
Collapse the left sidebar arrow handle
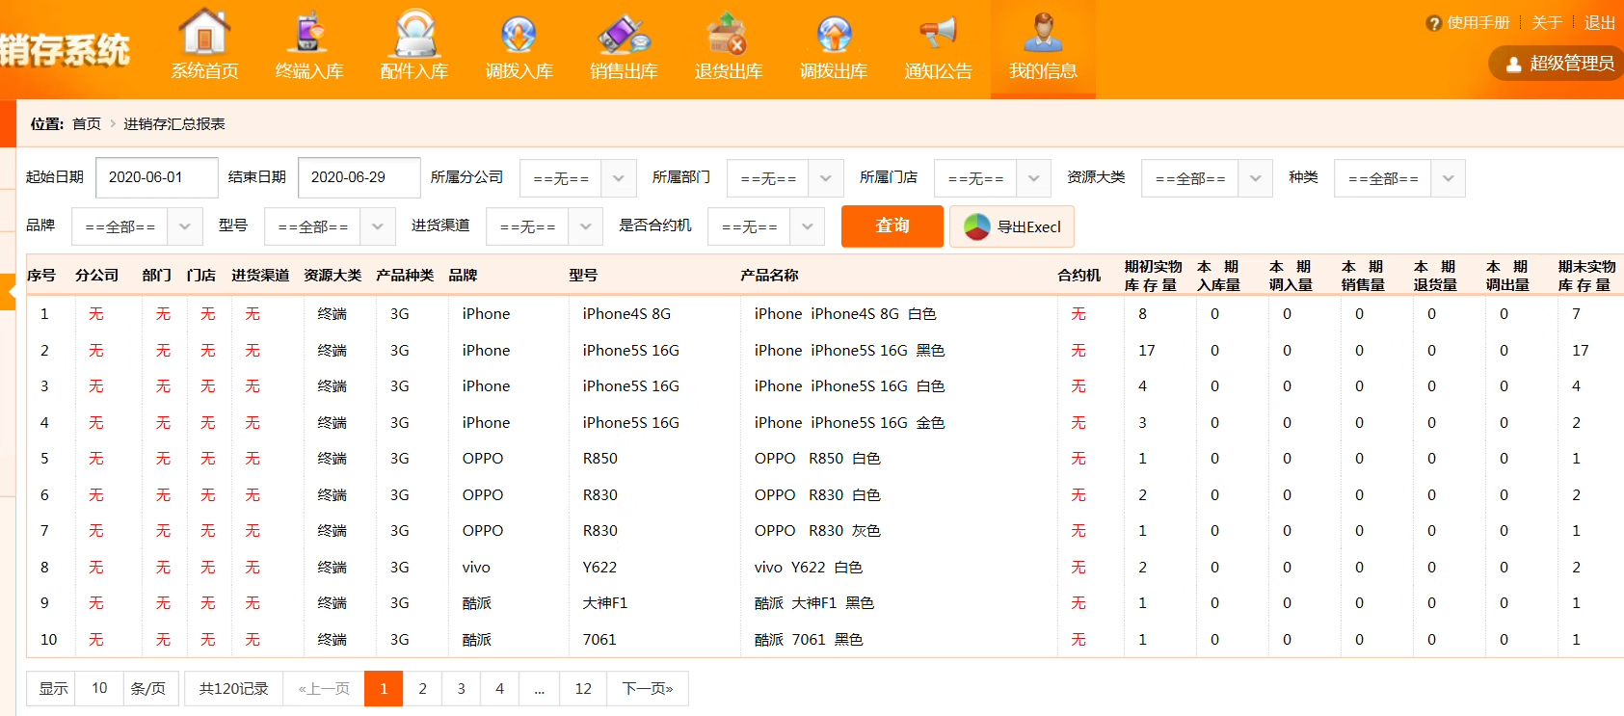click(8, 291)
